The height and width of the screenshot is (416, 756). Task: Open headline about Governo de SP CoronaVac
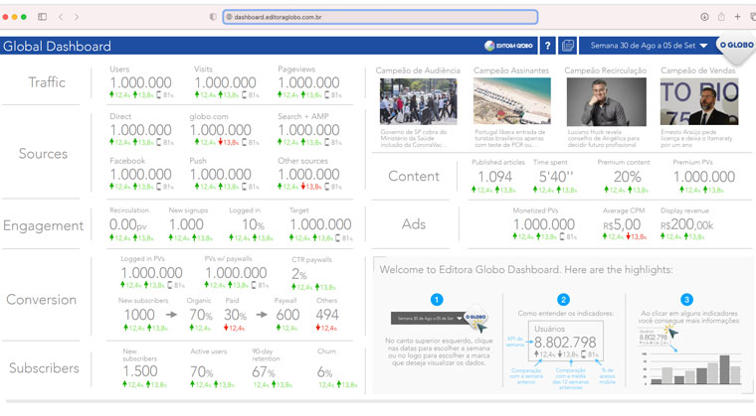[414, 138]
